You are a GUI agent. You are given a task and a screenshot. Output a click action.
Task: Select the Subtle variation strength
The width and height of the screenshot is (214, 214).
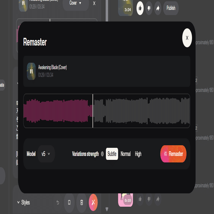(112, 154)
